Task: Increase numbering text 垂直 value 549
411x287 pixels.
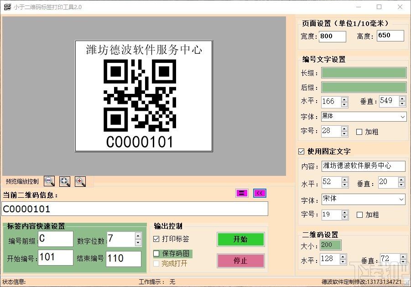Action: pos(402,98)
